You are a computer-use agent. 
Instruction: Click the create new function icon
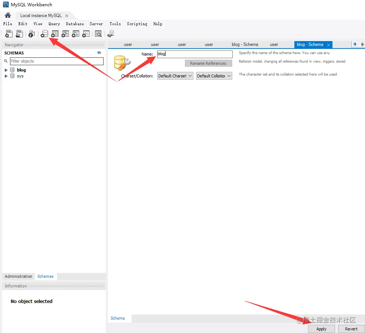click(86, 34)
